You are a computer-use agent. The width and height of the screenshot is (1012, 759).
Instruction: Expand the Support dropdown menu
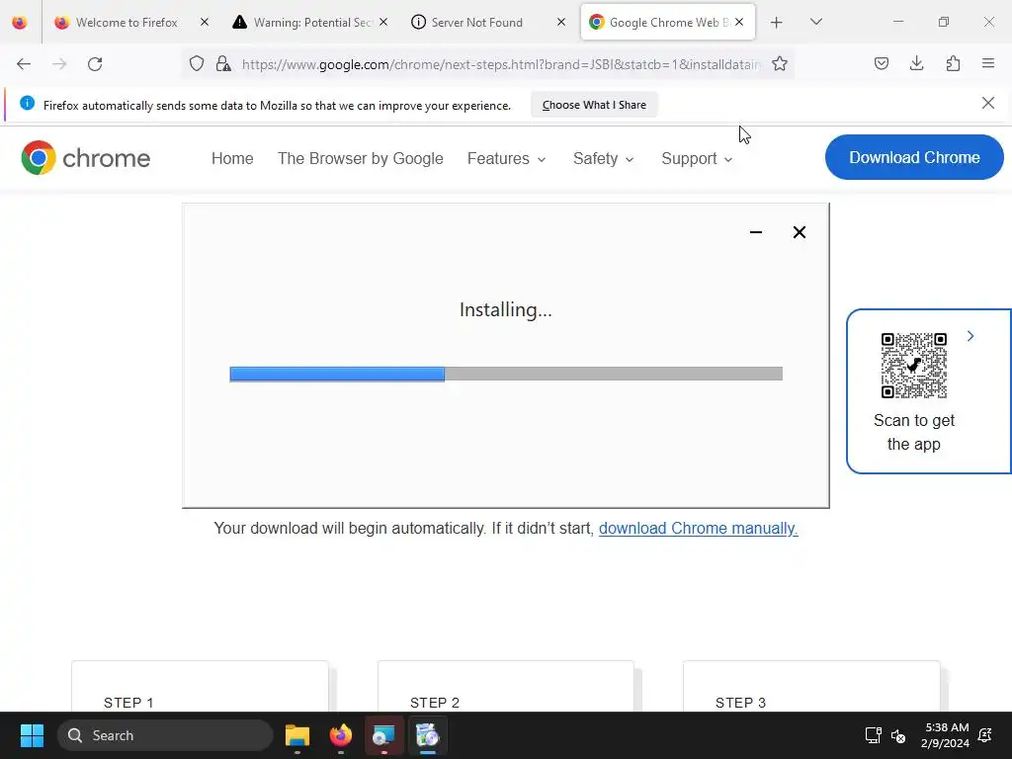(x=697, y=159)
